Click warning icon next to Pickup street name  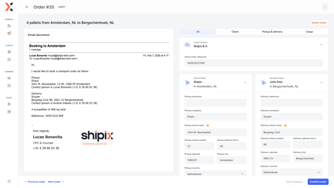click(x=208, y=125)
